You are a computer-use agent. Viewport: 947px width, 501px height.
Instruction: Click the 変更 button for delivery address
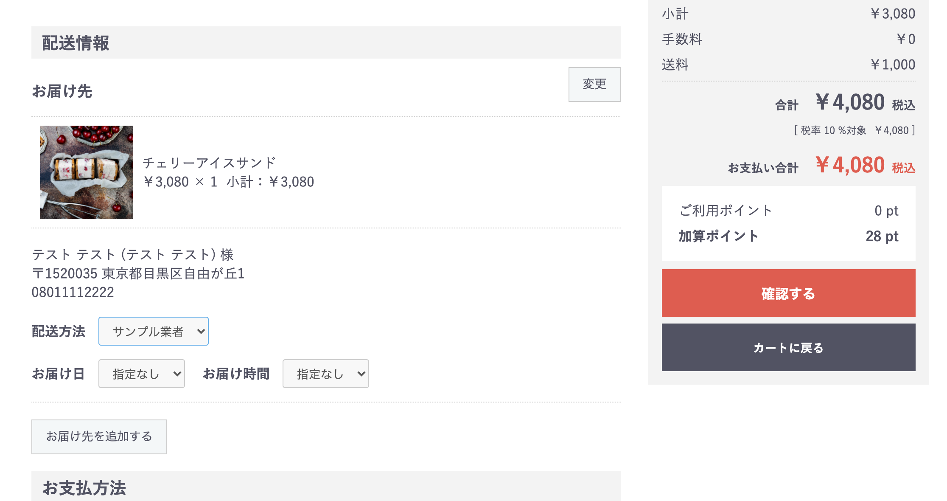coord(594,84)
